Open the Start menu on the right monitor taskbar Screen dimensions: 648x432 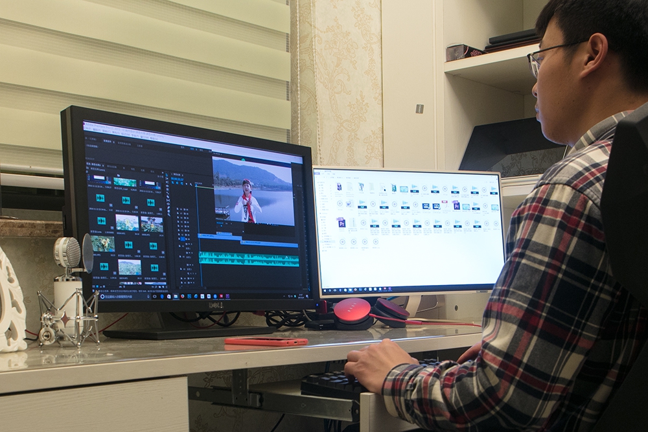click(325, 290)
